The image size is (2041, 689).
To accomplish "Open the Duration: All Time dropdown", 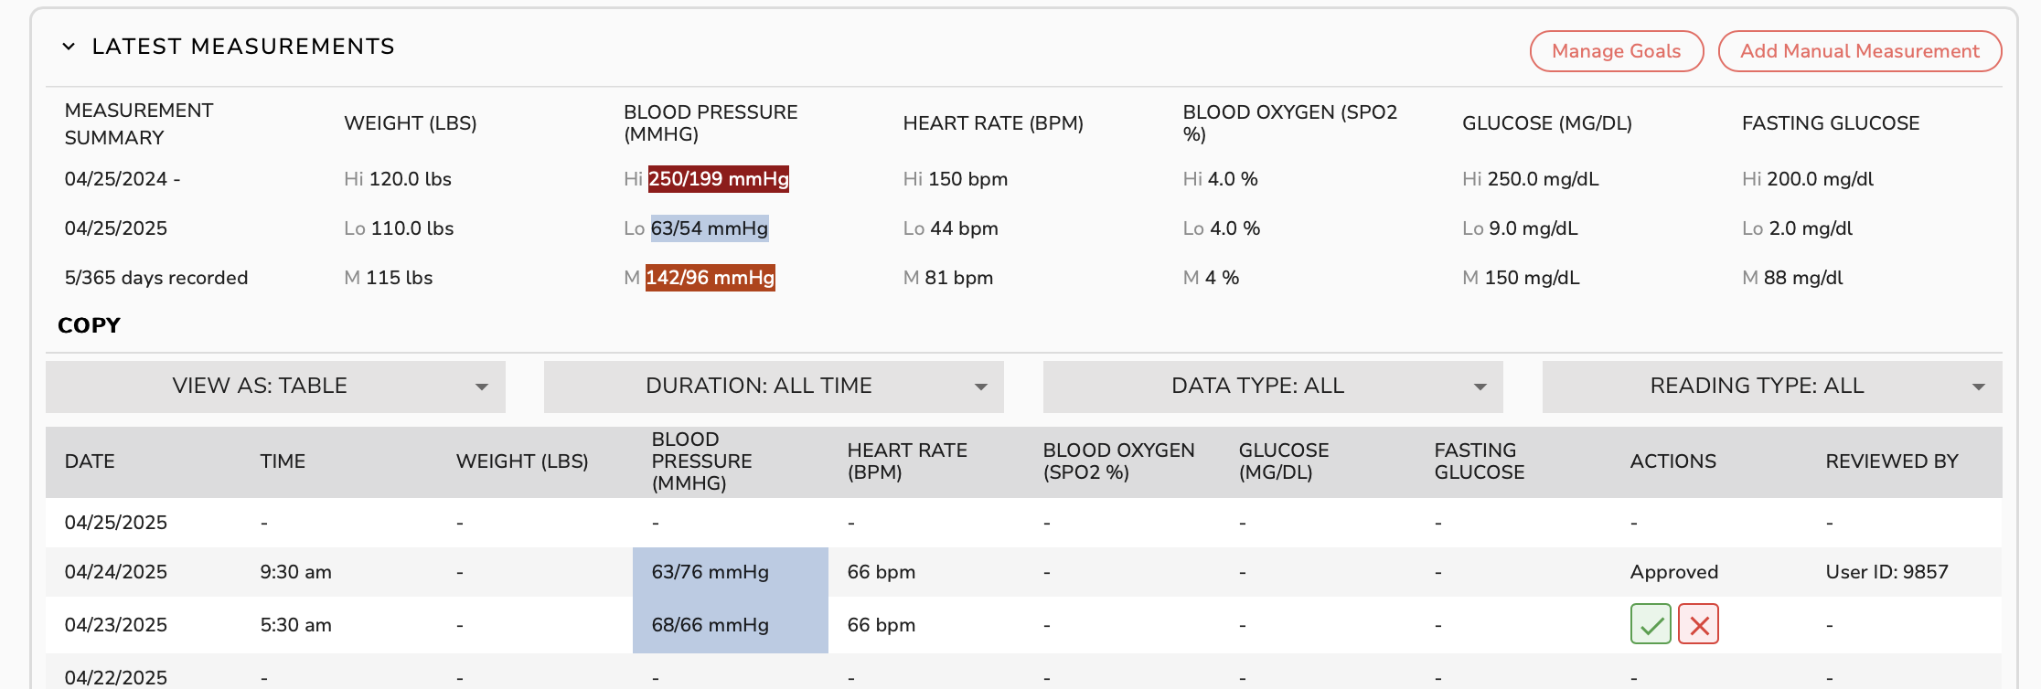I will click(774, 387).
